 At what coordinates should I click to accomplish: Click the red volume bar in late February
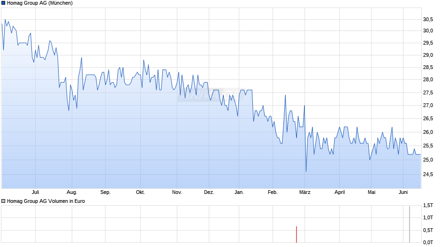[x=297, y=234]
